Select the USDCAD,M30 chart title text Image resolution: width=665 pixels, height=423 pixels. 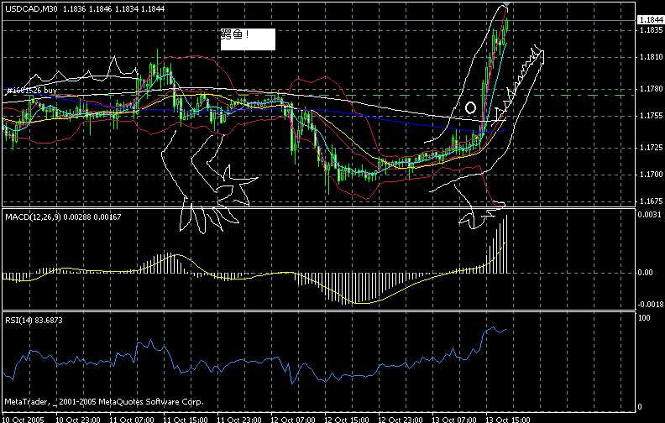[32, 8]
